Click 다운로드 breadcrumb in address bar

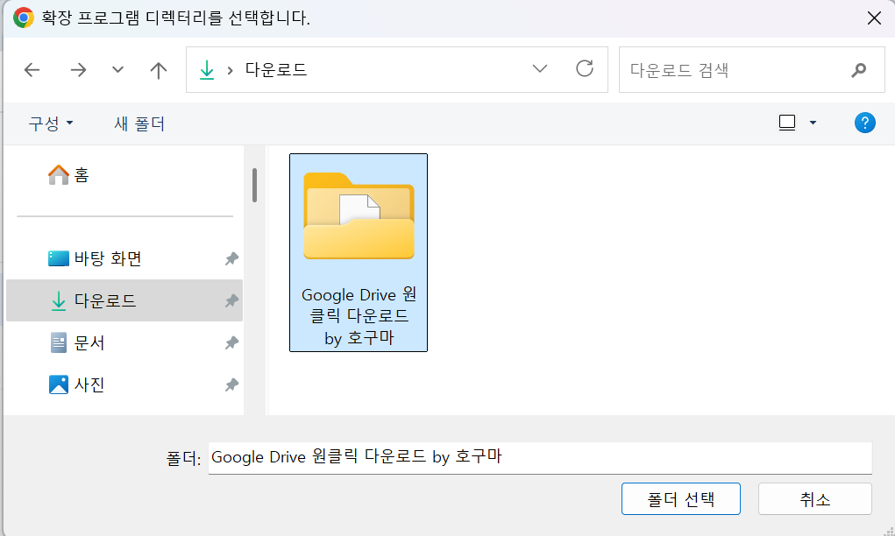pos(276,69)
